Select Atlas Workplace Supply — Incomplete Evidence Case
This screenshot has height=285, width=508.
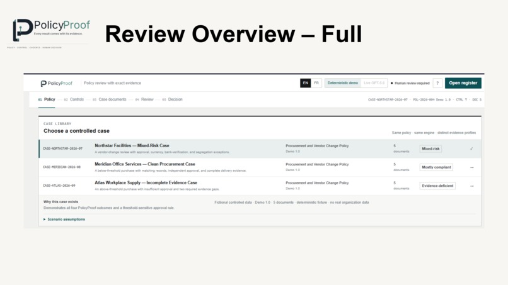click(x=146, y=183)
